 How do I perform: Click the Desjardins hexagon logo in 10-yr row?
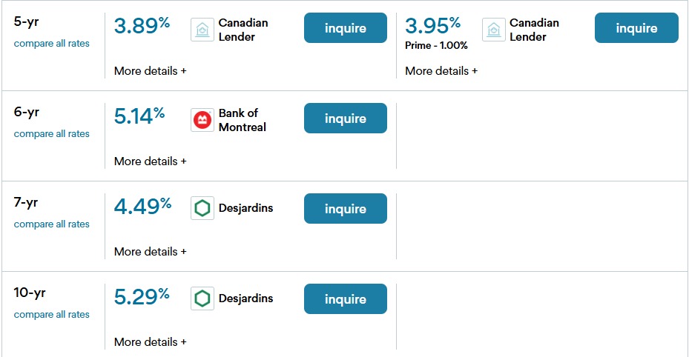202,298
